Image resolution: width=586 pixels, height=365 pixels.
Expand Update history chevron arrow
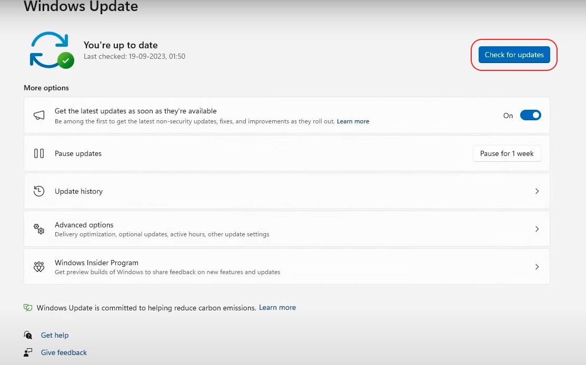point(537,191)
